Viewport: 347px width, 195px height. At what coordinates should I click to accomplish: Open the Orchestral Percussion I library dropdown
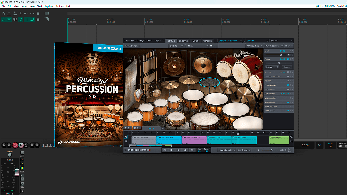pos(230,41)
